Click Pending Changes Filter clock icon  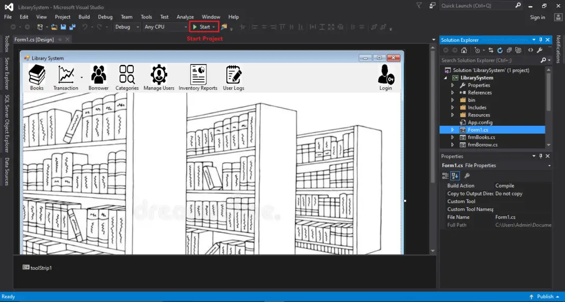[x=477, y=50]
